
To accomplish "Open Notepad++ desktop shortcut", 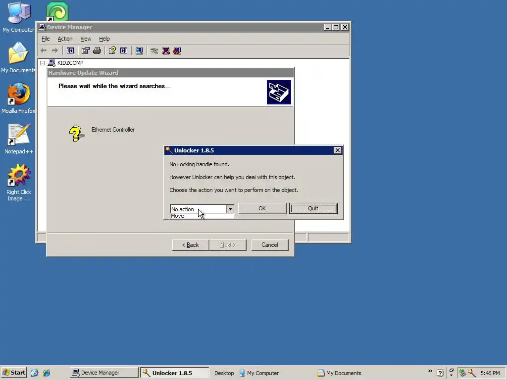I will tap(18, 139).
